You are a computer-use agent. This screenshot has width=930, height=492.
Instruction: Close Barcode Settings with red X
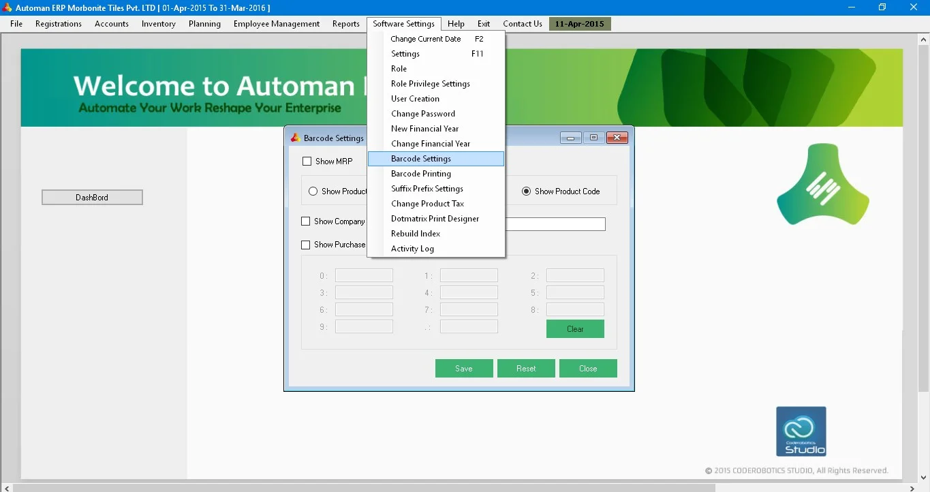coord(617,138)
